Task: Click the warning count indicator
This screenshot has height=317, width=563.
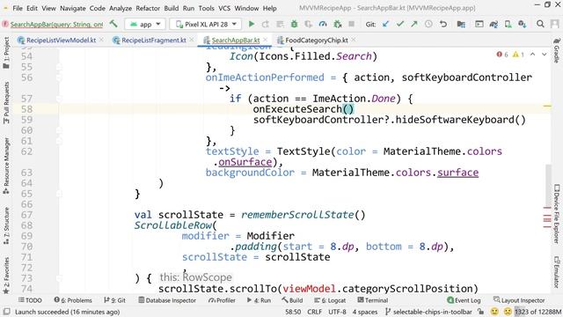Action: click(518, 55)
